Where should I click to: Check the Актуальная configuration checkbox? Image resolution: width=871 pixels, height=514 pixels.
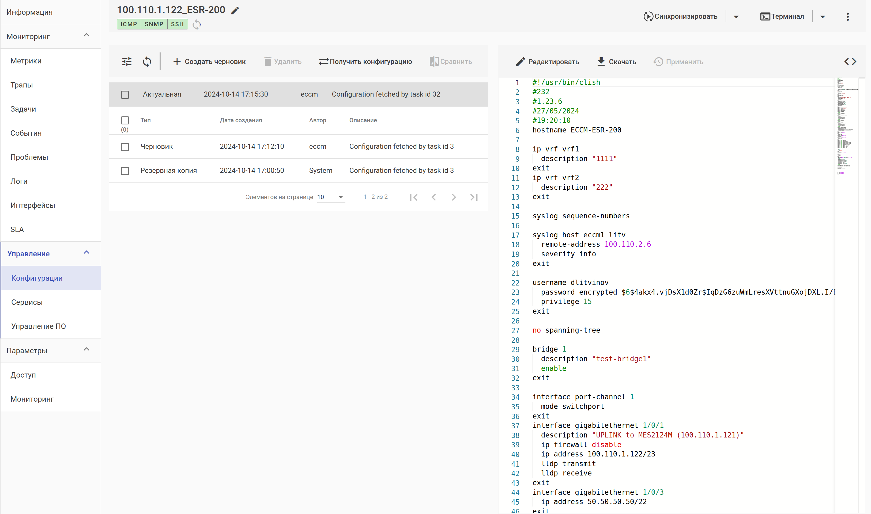click(125, 94)
